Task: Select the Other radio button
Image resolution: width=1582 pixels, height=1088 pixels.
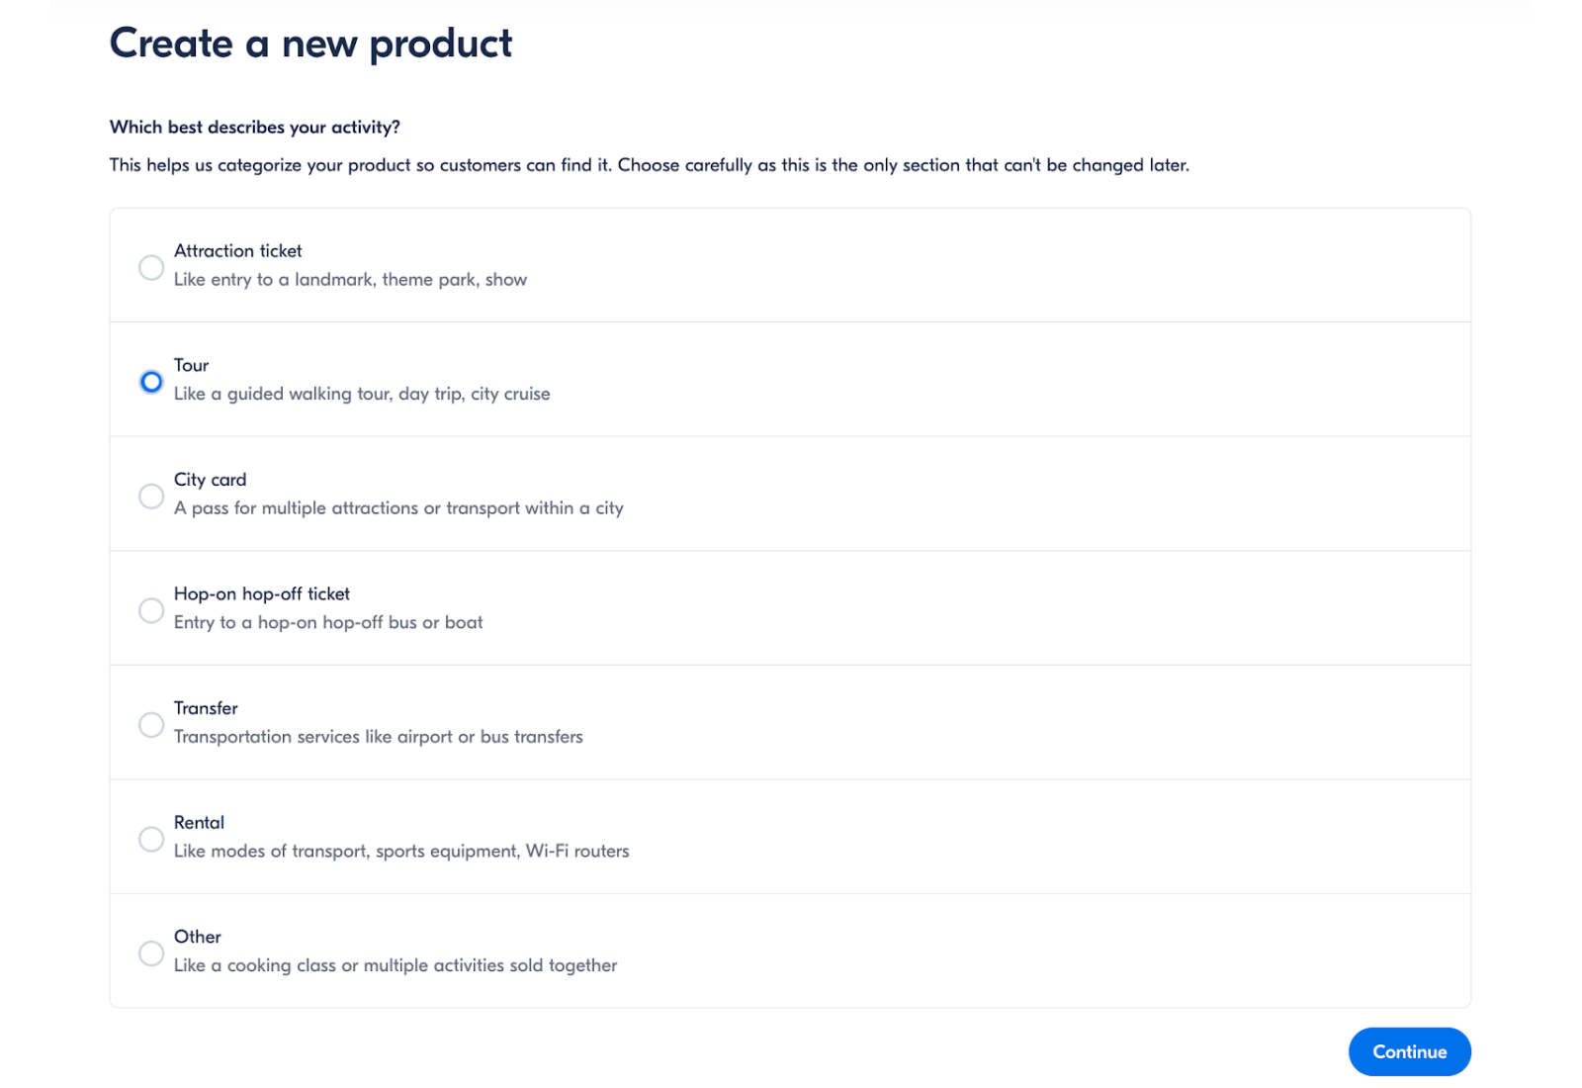Action: coord(150,953)
